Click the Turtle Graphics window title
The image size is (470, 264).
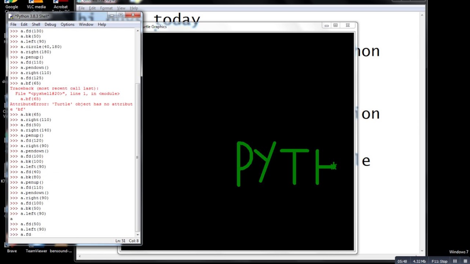click(154, 27)
